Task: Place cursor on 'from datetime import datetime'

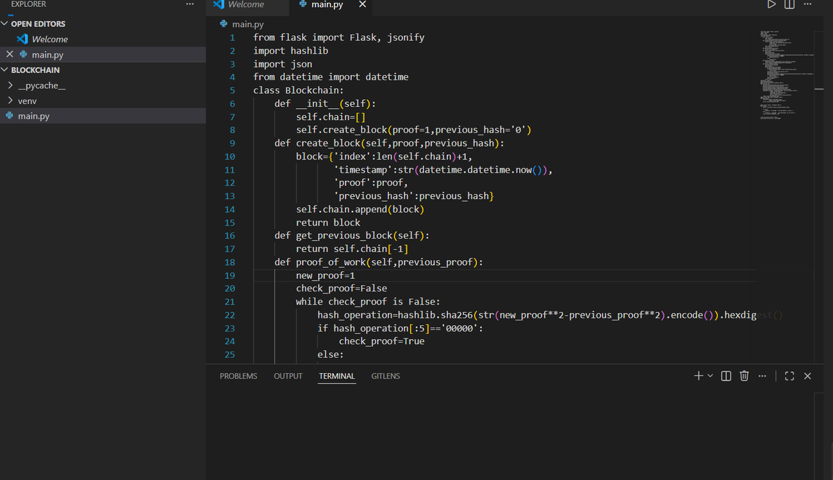Action: tap(330, 77)
